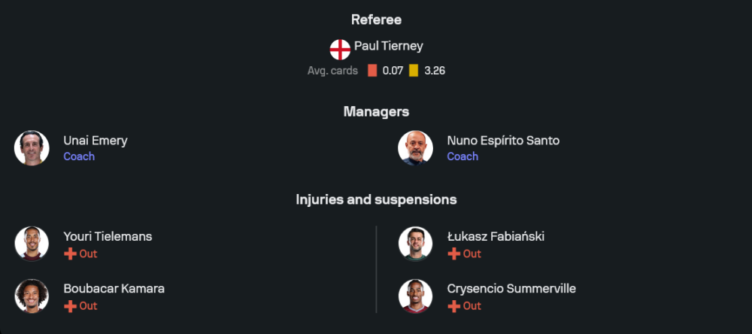Viewport: 752px width, 334px height.
Task: Select Crysencio Summerville's player photo
Action: tap(415, 296)
